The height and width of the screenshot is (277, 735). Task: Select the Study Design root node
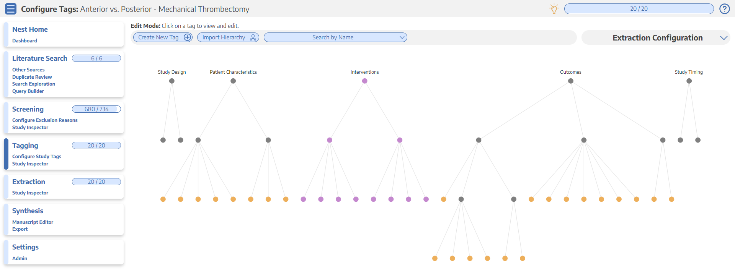click(172, 81)
